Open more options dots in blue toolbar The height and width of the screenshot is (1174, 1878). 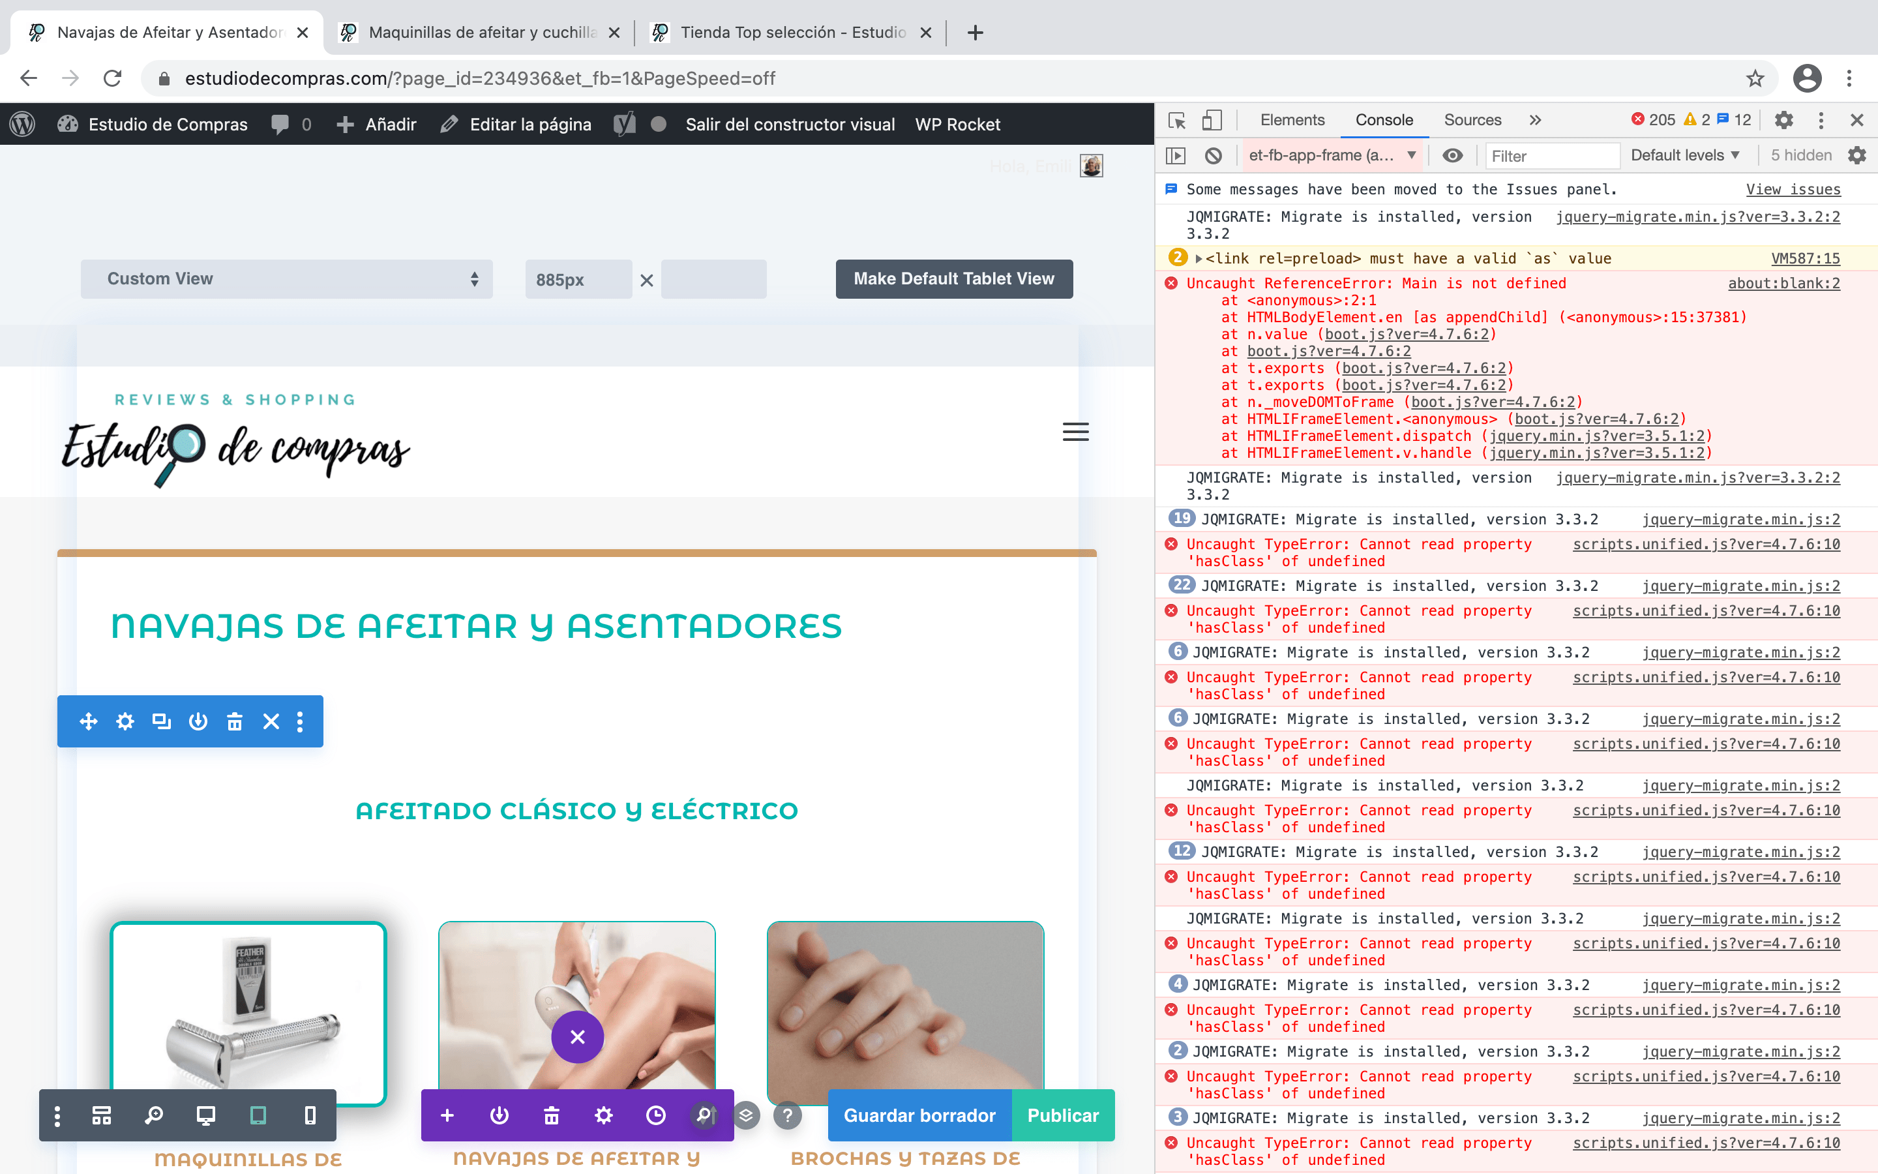[x=301, y=721]
